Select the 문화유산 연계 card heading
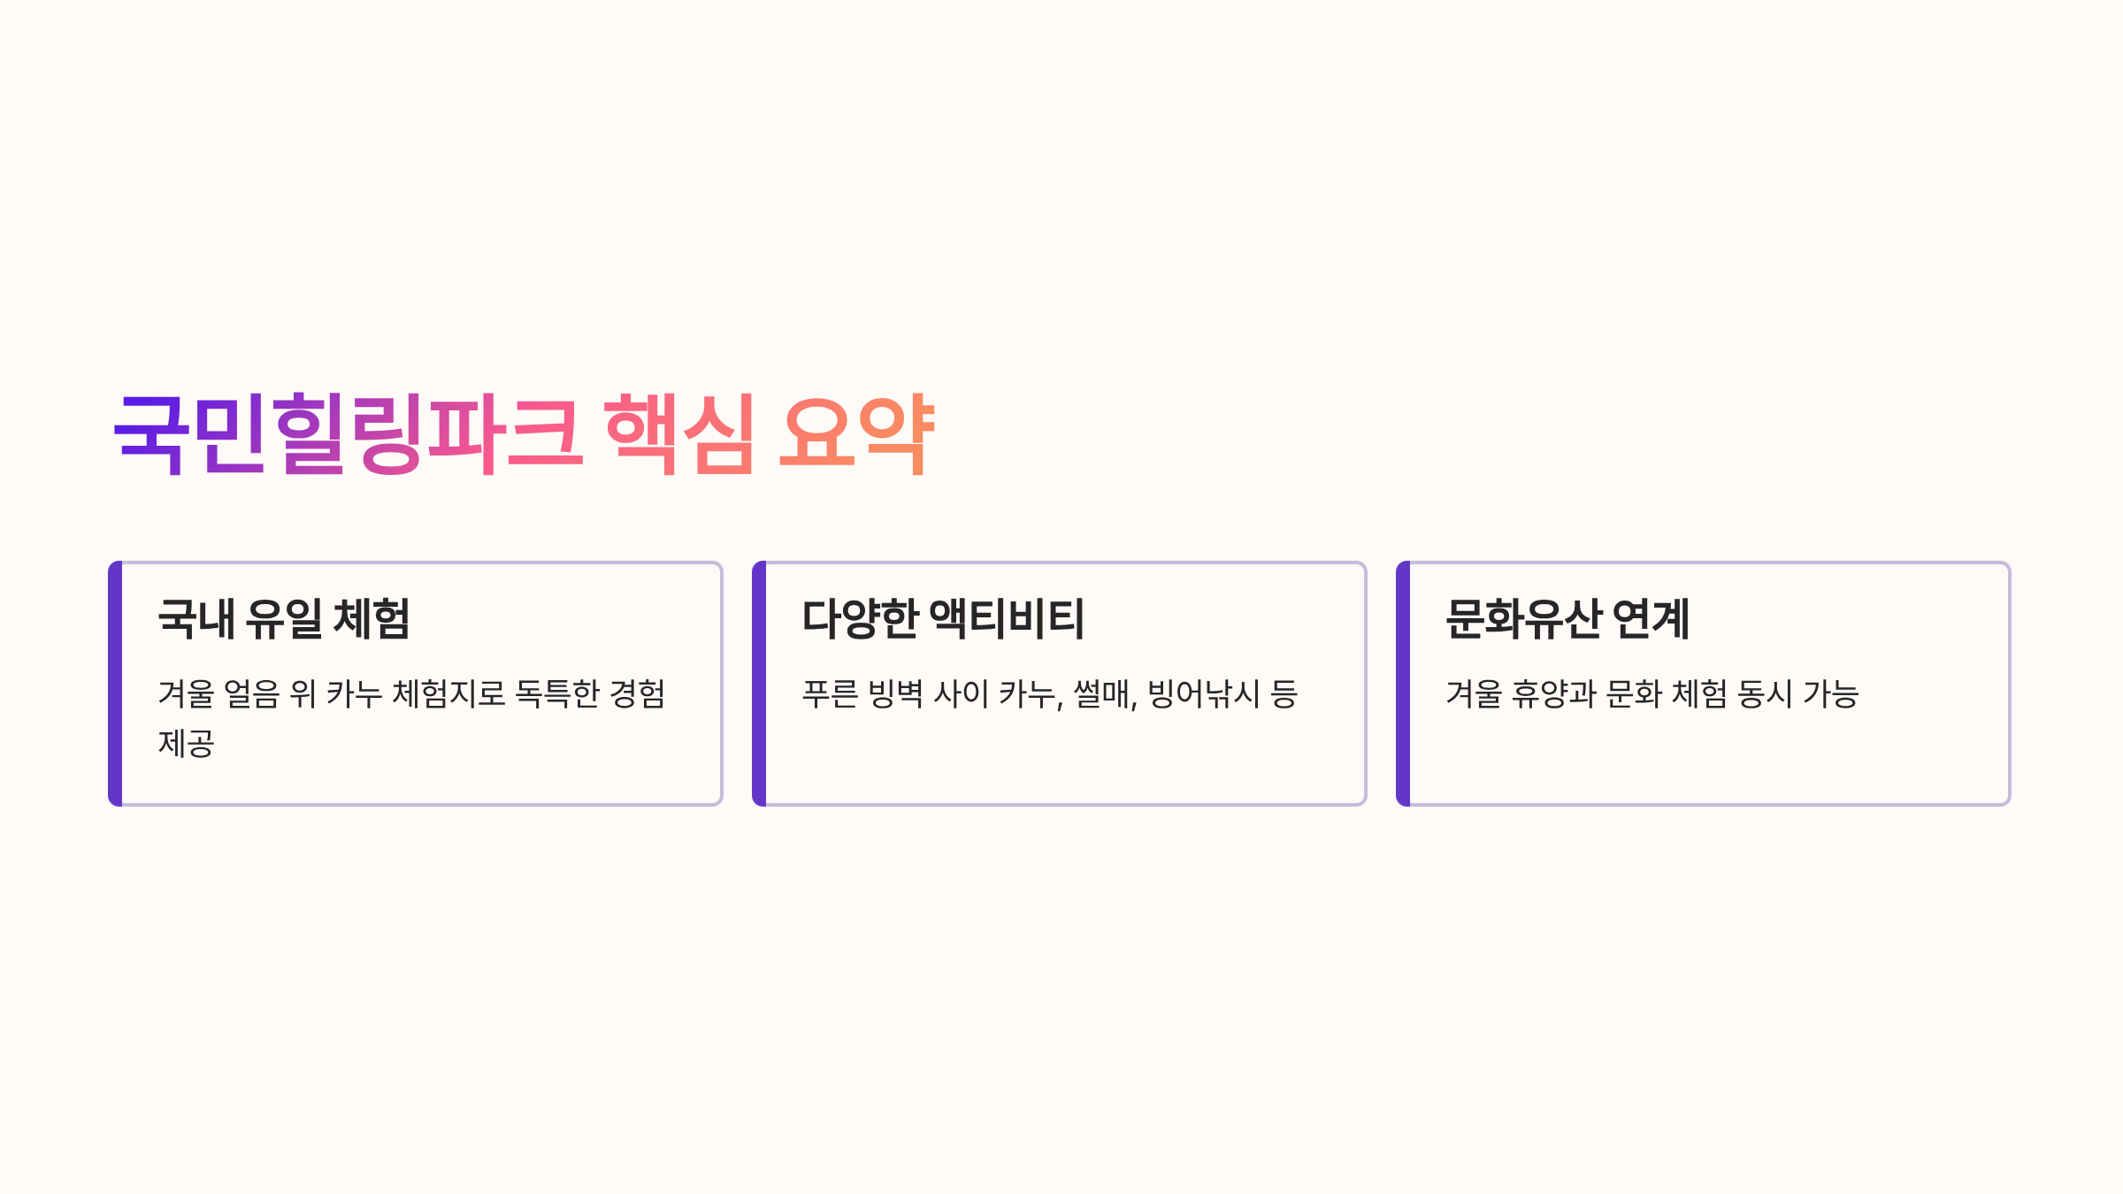 1567,618
